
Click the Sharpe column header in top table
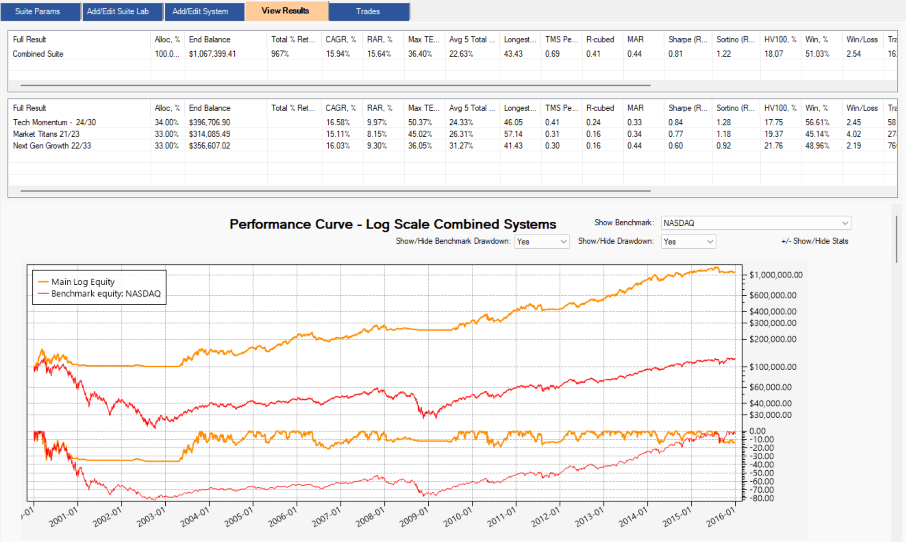coord(687,39)
